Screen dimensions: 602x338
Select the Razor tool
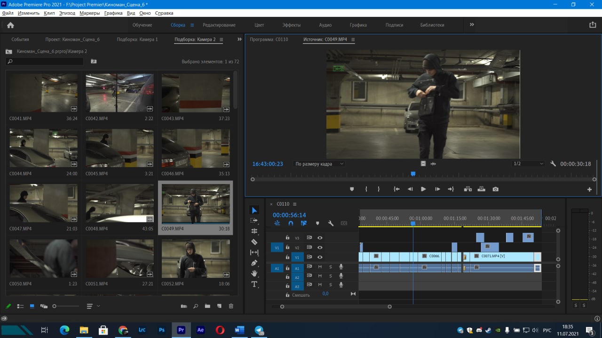coord(254,242)
